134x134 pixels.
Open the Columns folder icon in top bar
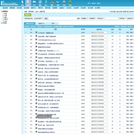[34, 3]
